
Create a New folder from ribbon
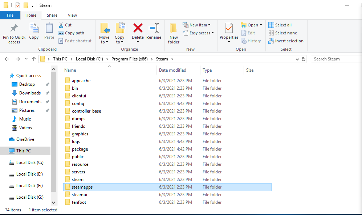point(174,33)
